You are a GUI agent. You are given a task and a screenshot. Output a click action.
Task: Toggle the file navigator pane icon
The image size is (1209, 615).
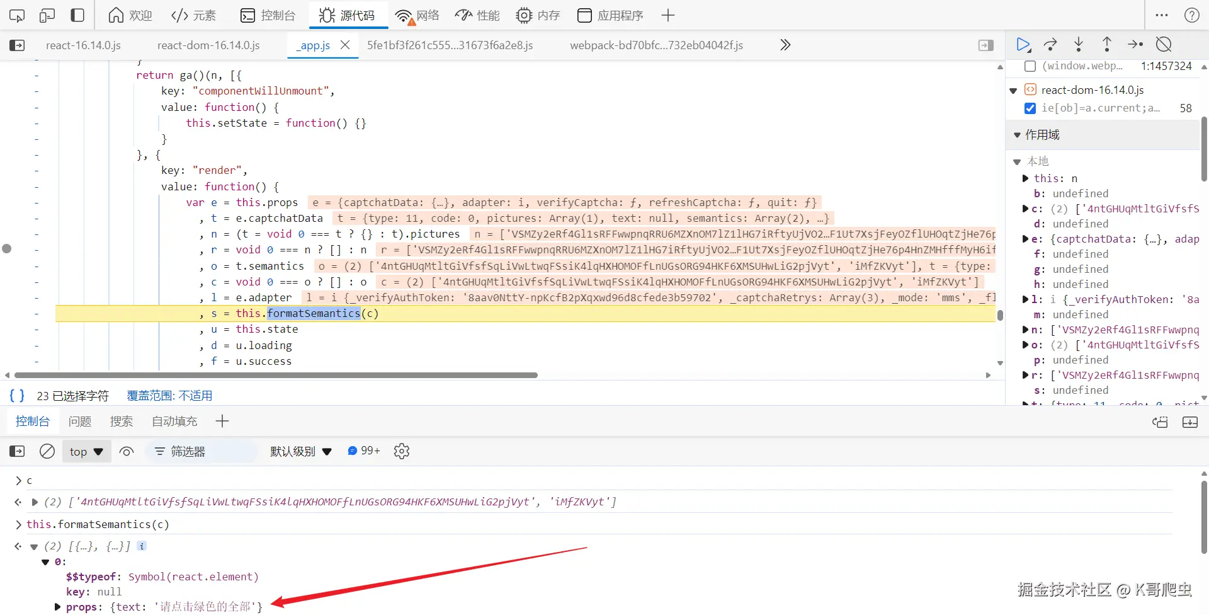17,45
